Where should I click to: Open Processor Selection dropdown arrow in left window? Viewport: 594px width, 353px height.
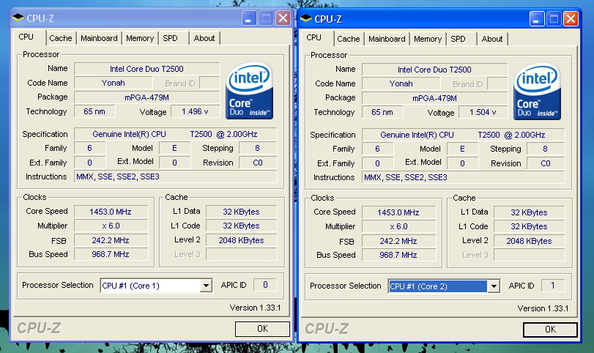206,286
